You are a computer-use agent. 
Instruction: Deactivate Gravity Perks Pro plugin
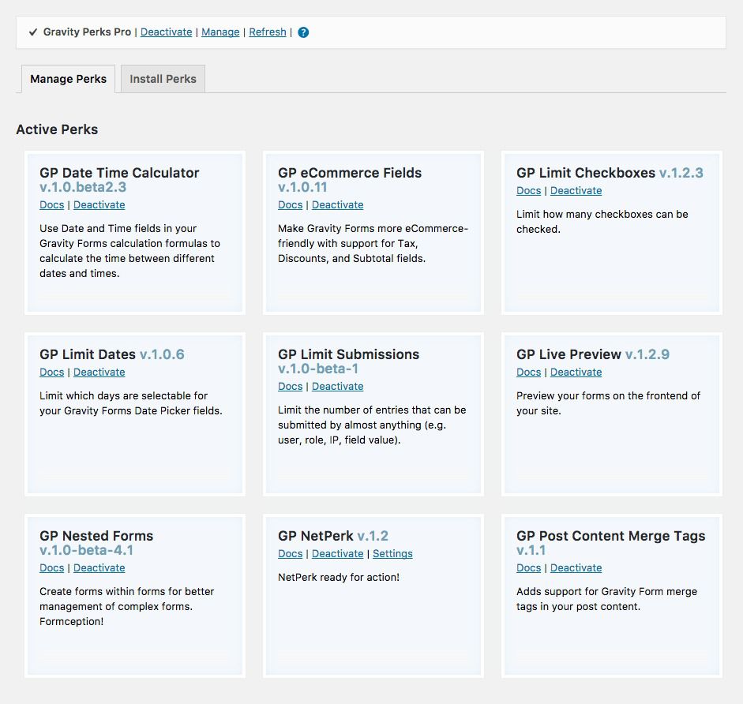point(166,32)
